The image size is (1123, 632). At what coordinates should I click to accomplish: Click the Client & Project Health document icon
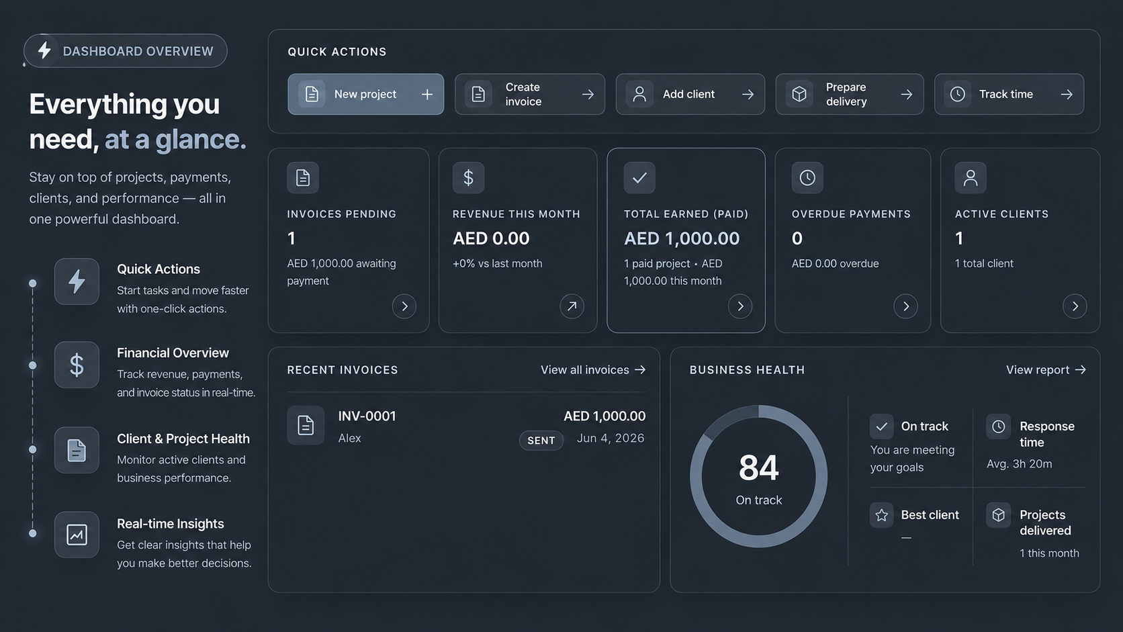point(77,450)
